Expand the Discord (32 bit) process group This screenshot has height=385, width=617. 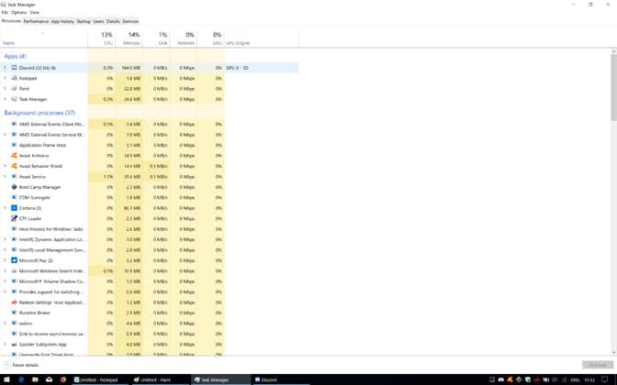pyautogui.click(x=6, y=68)
